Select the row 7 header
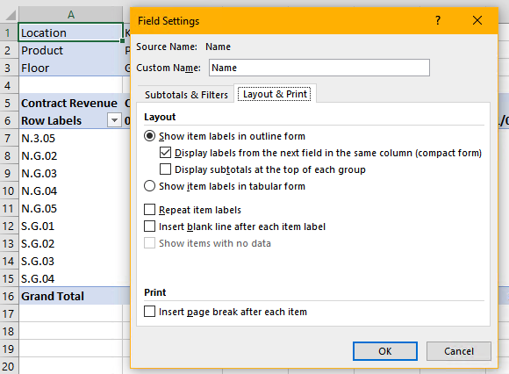The width and height of the screenshot is (509, 374). pos(9,139)
